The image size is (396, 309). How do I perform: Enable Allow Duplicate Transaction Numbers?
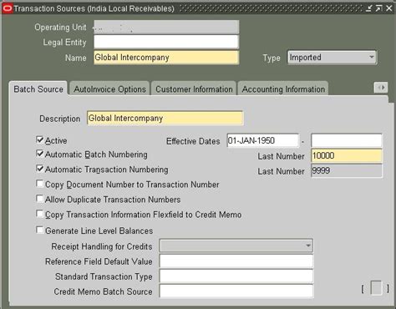click(x=40, y=199)
